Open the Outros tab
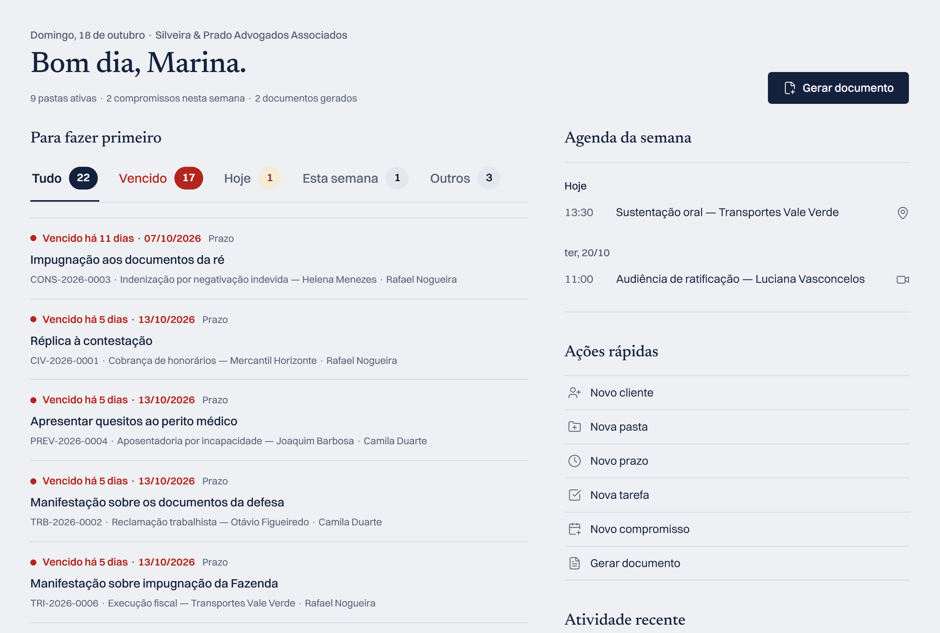This screenshot has width=940, height=633. click(465, 179)
